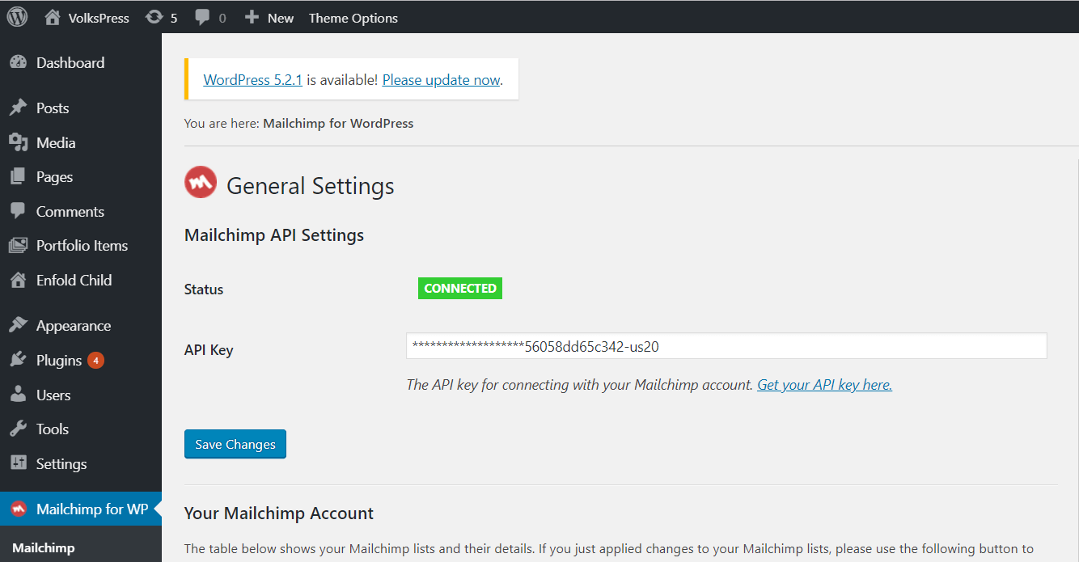Click the Plugins icon showing badge 4

tap(19, 360)
